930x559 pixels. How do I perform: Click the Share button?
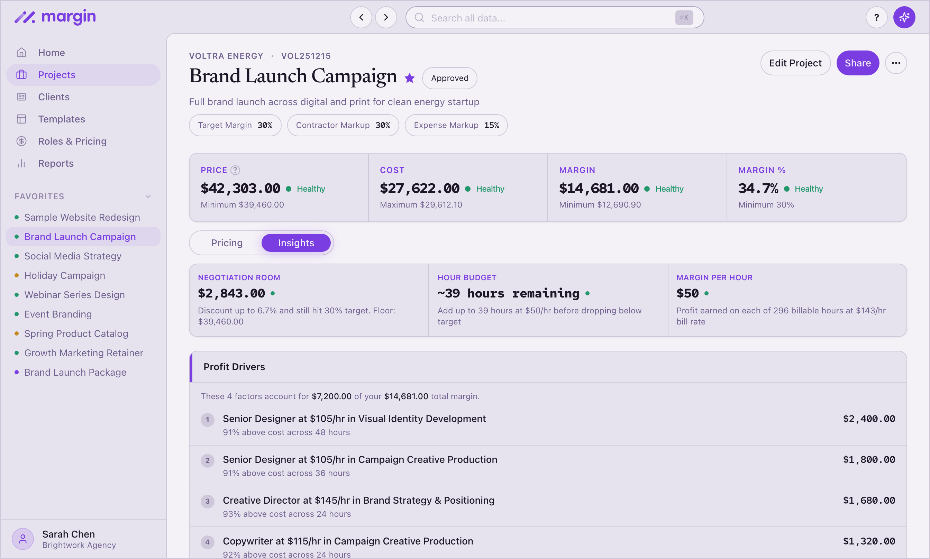858,63
